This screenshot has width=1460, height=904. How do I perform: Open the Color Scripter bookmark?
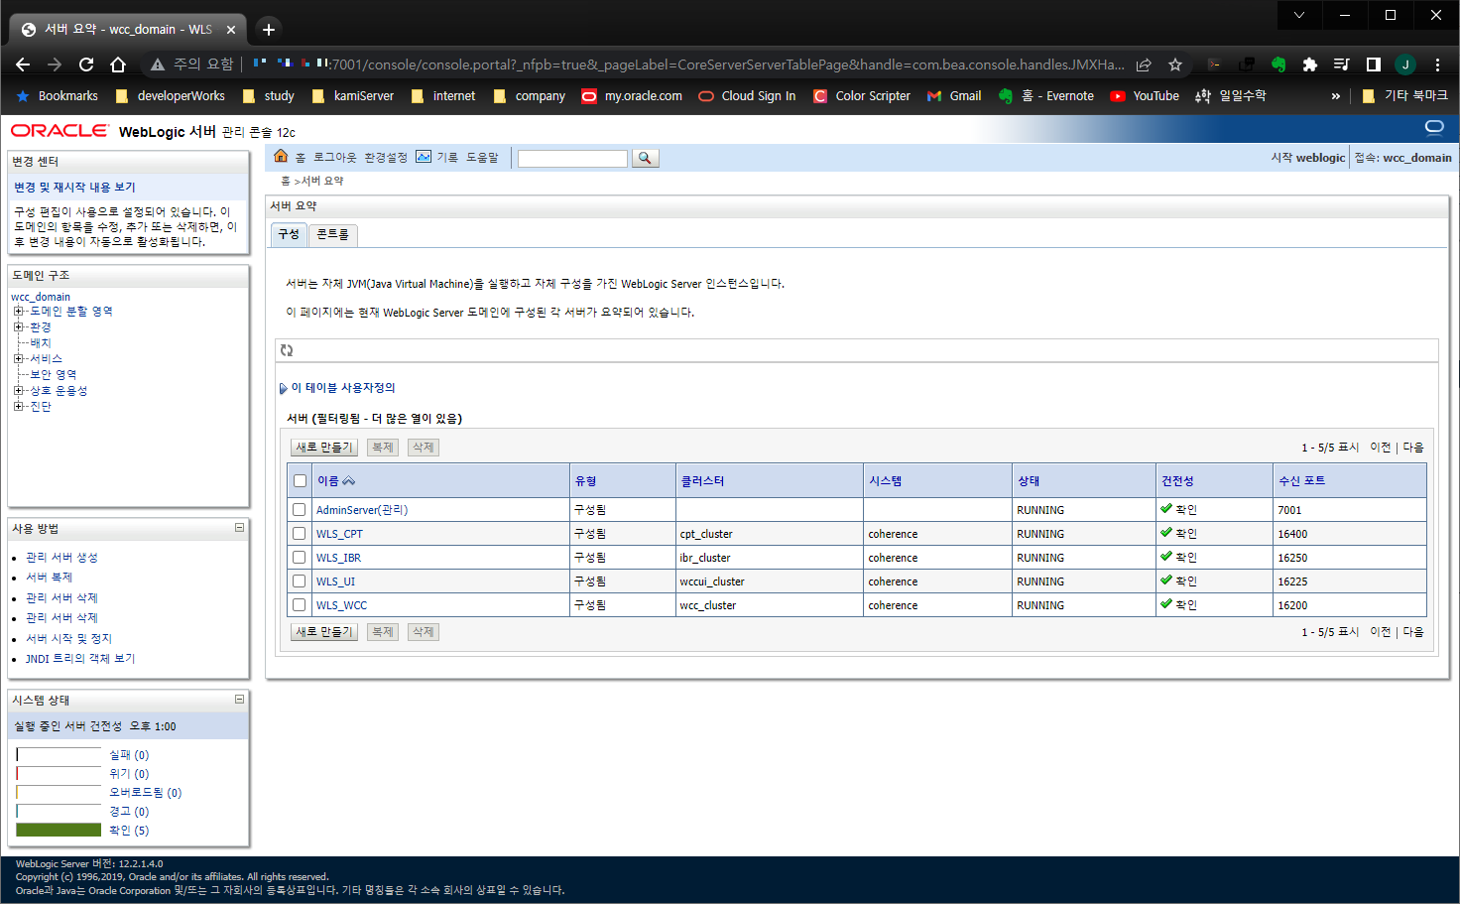[862, 96]
